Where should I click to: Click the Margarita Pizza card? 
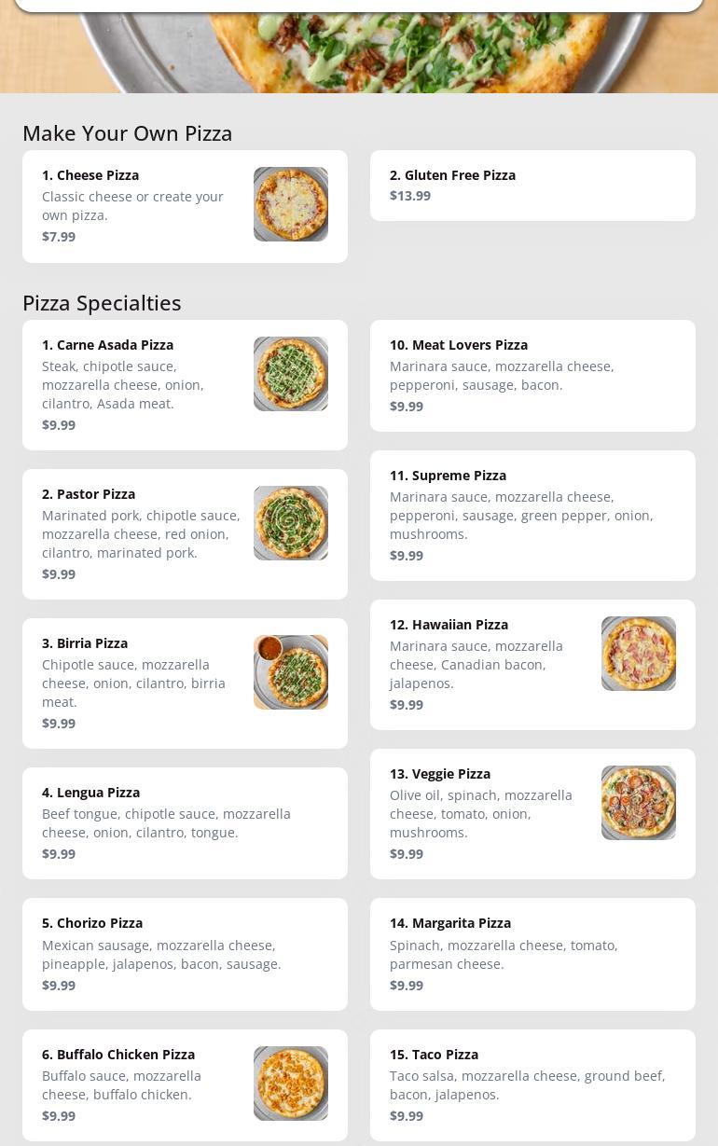[532, 954]
